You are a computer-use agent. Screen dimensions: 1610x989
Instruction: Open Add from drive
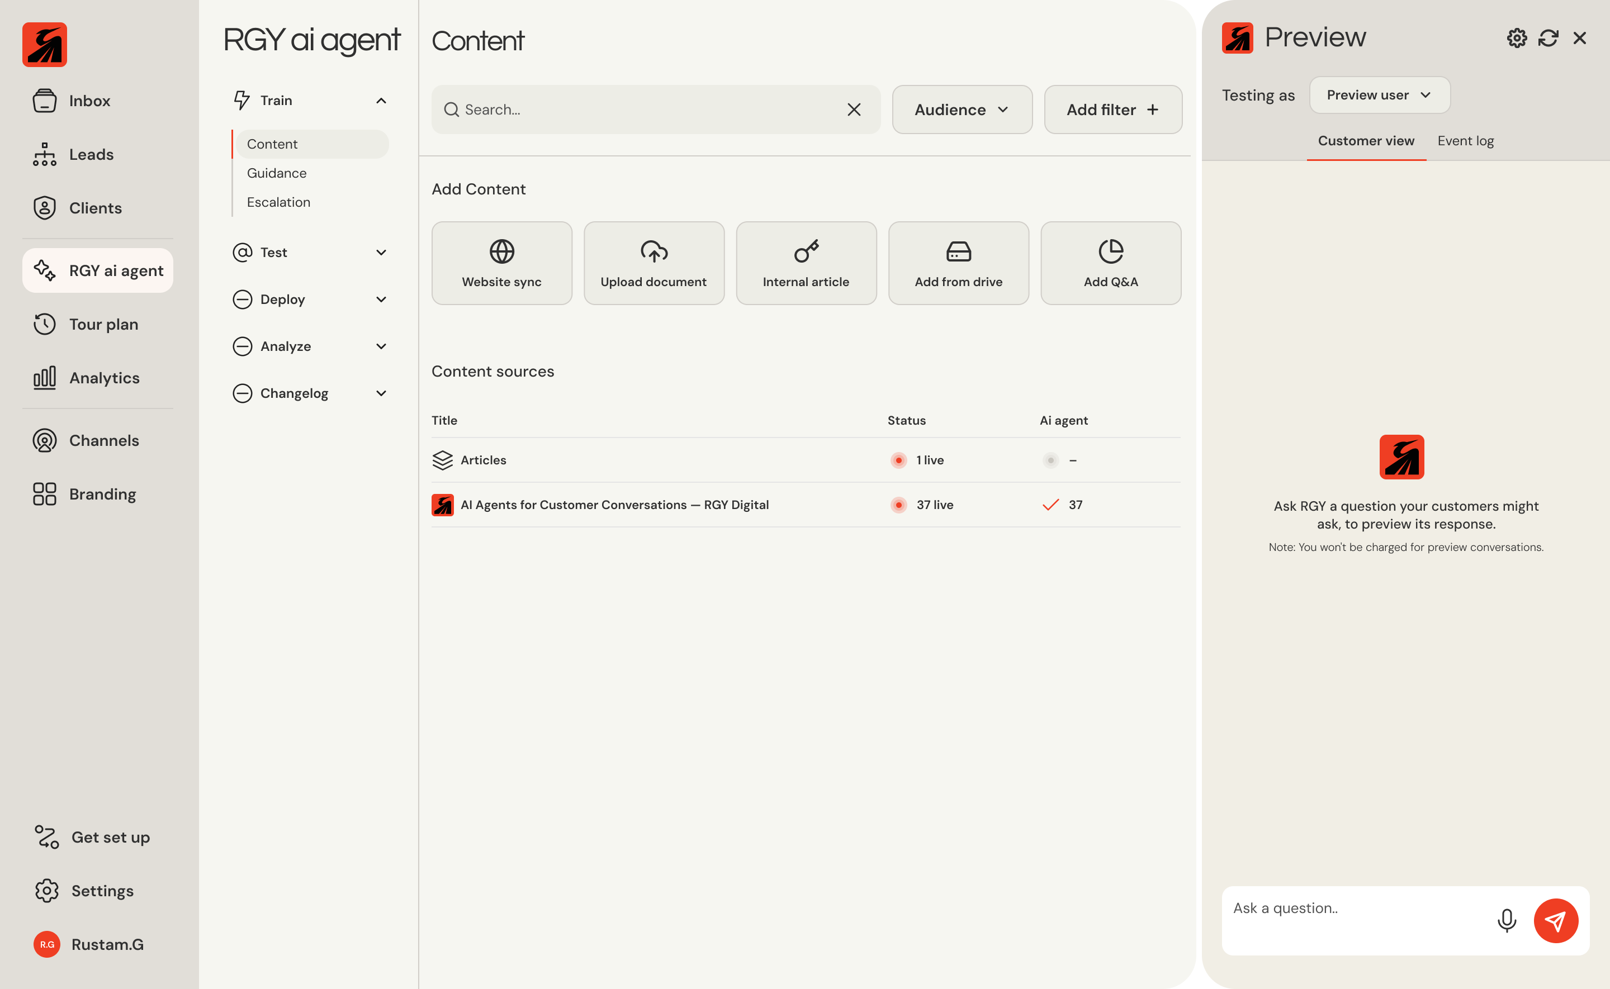pyautogui.click(x=958, y=262)
